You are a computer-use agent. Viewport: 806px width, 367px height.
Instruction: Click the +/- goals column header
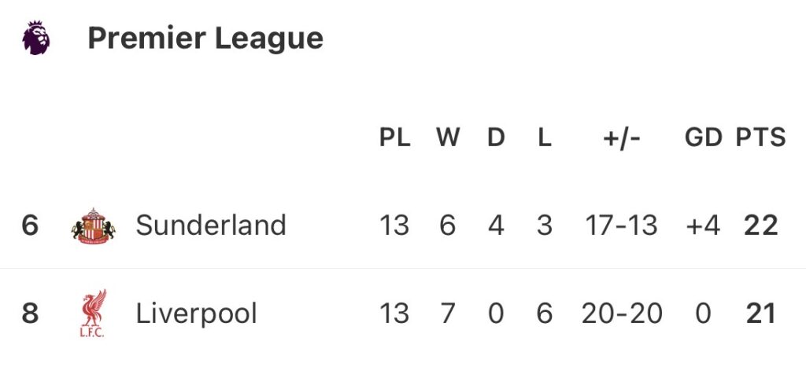622,138
